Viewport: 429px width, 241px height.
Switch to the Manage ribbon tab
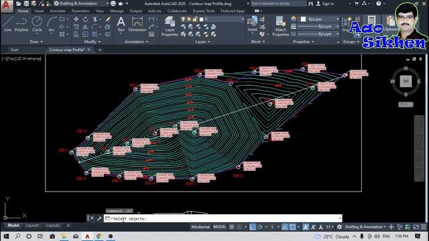(x=117, y=11)
